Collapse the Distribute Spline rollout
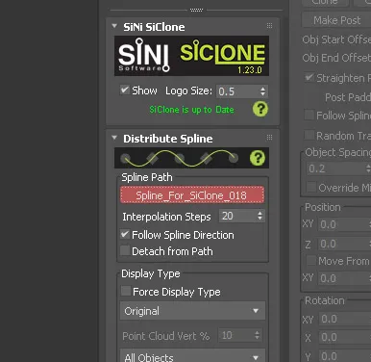Image resolution: width=371 pixels, height=362 pixels. pyautogui.click(x=114, y=138)
